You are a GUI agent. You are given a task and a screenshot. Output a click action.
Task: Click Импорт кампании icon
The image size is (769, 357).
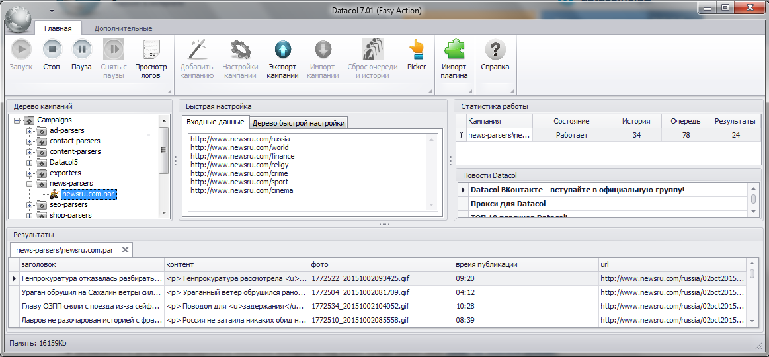(324, 49)
